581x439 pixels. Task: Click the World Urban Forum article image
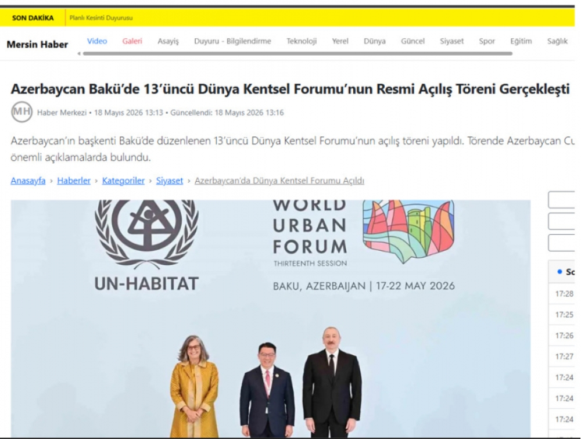[271, 319]
